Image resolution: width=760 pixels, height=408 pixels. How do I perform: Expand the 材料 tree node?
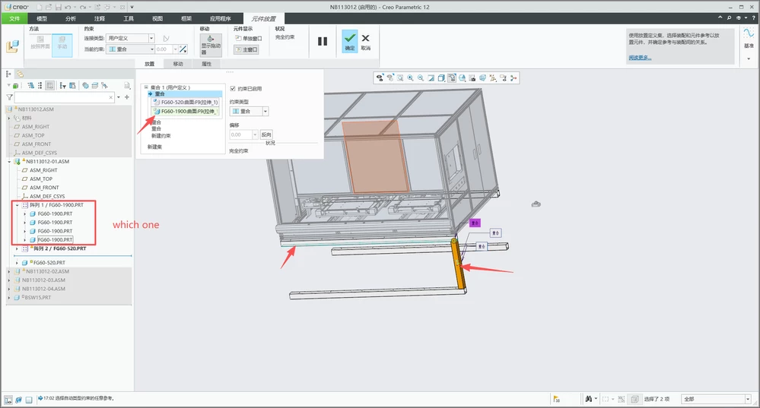coord(9,118)
